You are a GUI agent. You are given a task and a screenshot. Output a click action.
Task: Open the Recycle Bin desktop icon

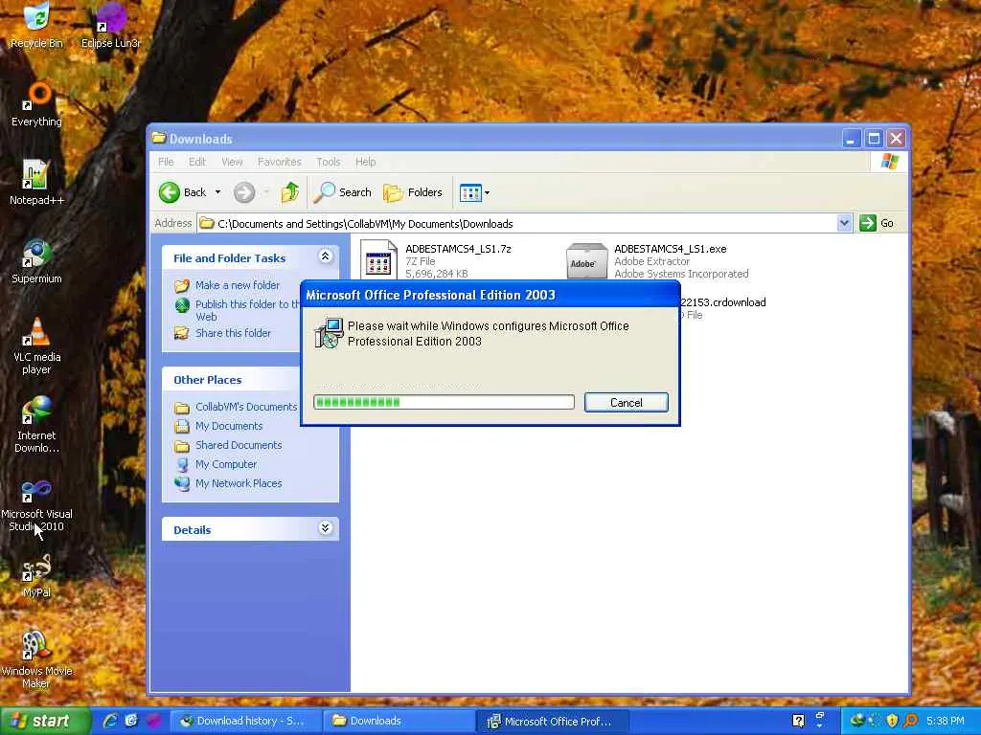tap(36, 25)
